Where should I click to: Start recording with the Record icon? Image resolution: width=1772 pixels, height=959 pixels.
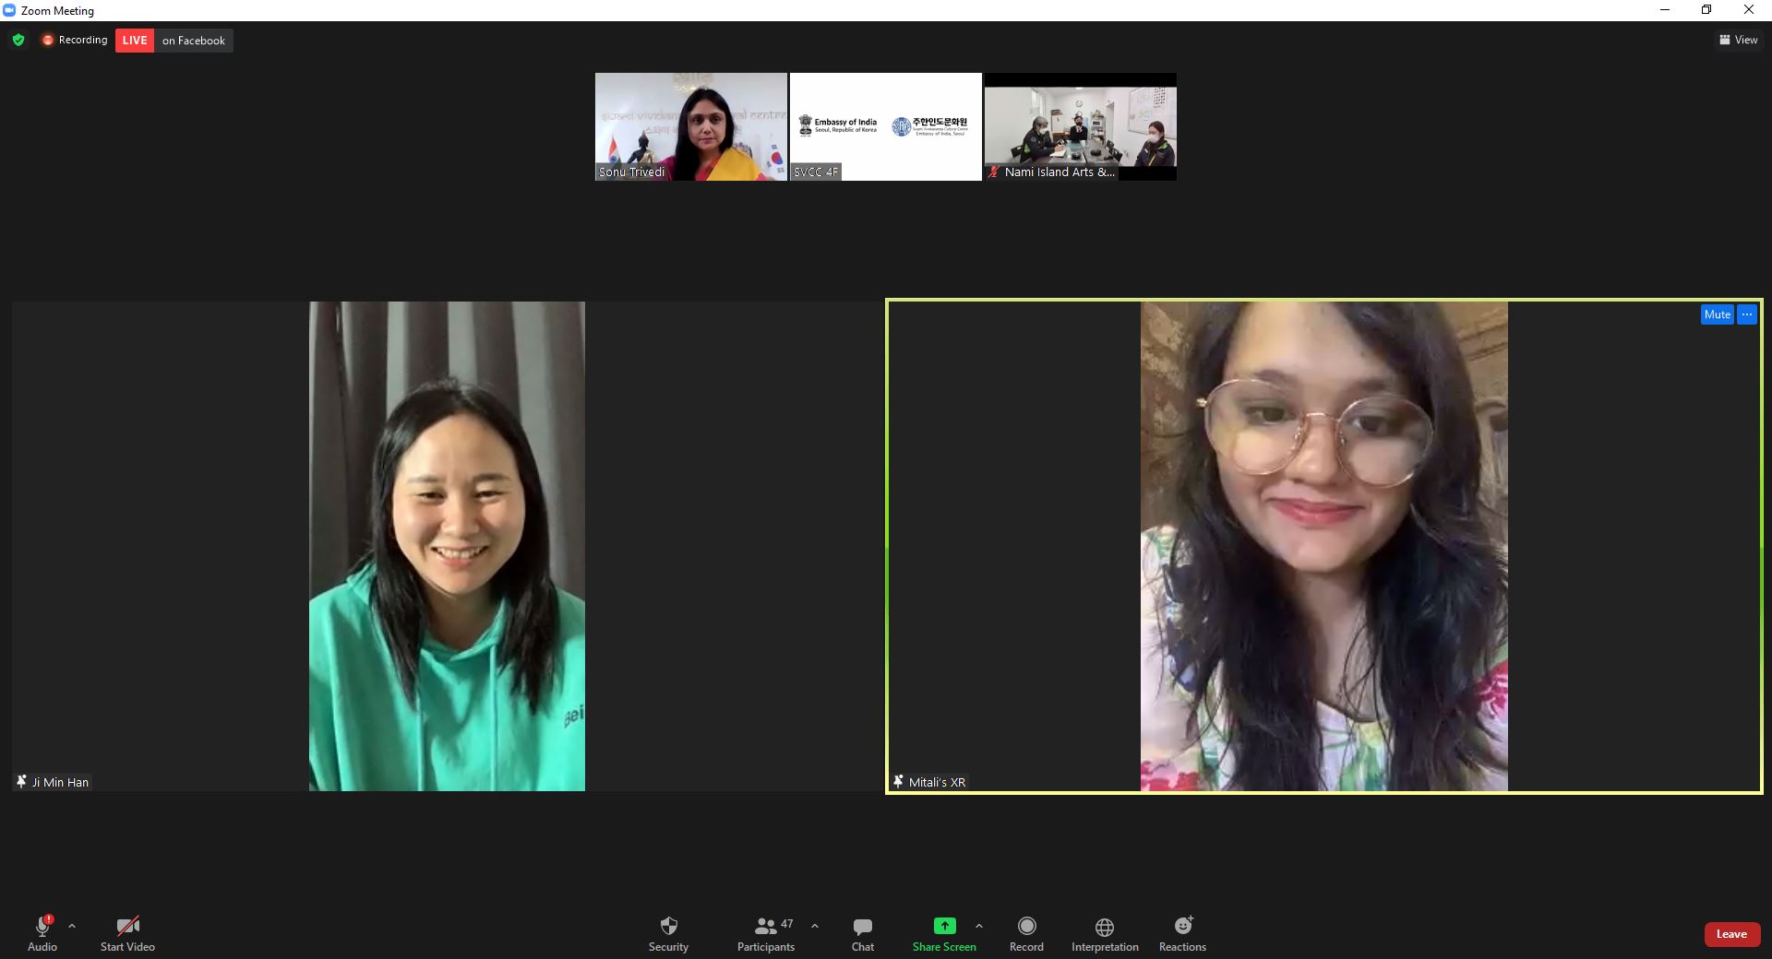click(1026, 926)
